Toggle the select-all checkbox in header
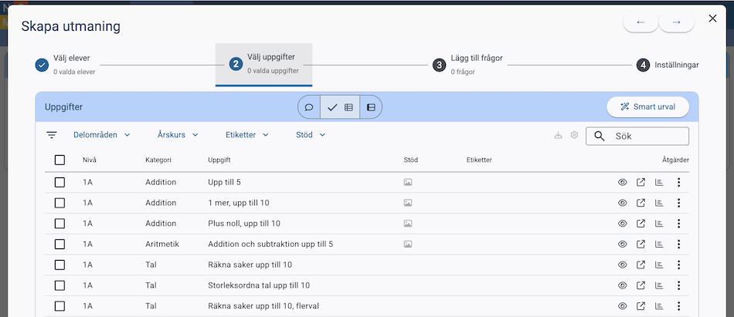This screenshot has width=734, height=317. pyautogui.click(x=60, y=160)
